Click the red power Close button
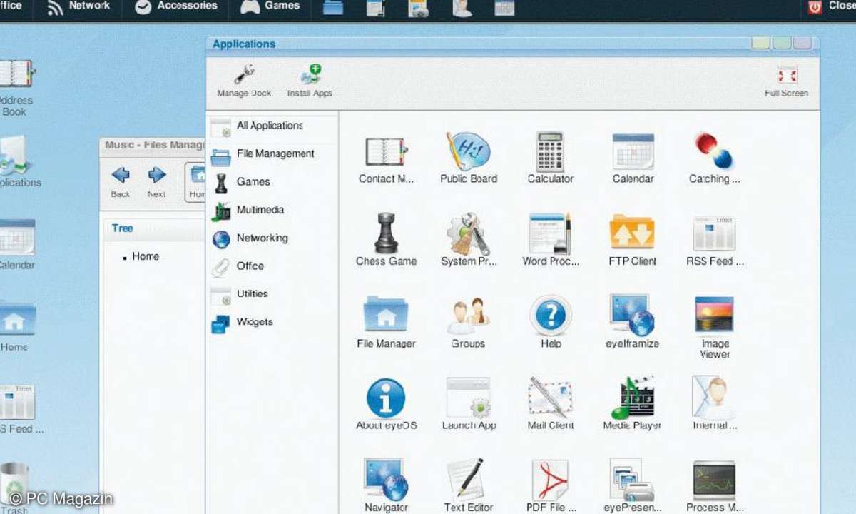The height and width of the screenshot is (514, 856). tap(815, 7)
